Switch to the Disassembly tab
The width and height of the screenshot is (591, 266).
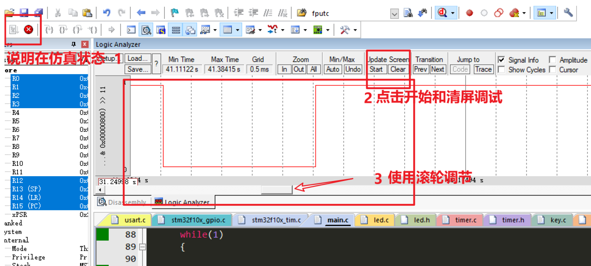tap(121, 202)
